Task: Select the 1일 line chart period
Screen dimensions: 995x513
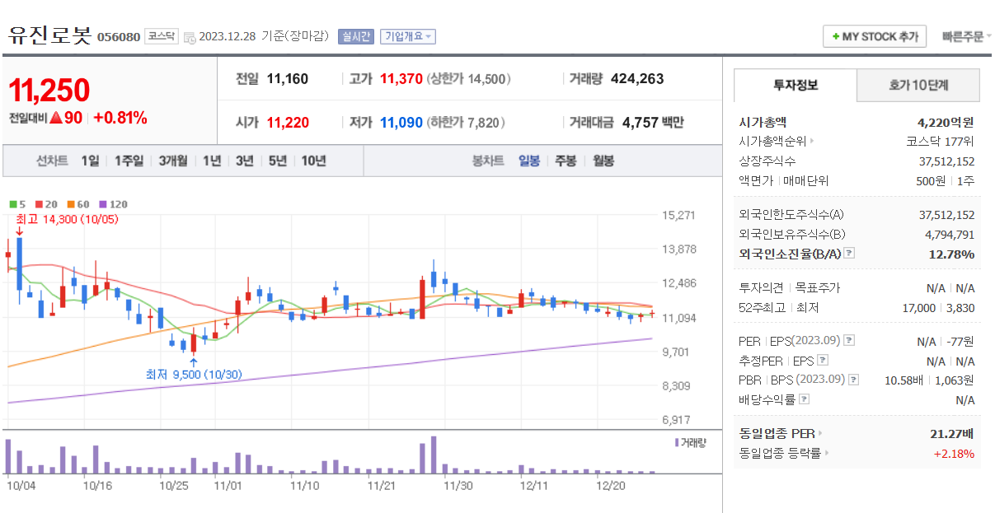Action: tap(91, 161)
